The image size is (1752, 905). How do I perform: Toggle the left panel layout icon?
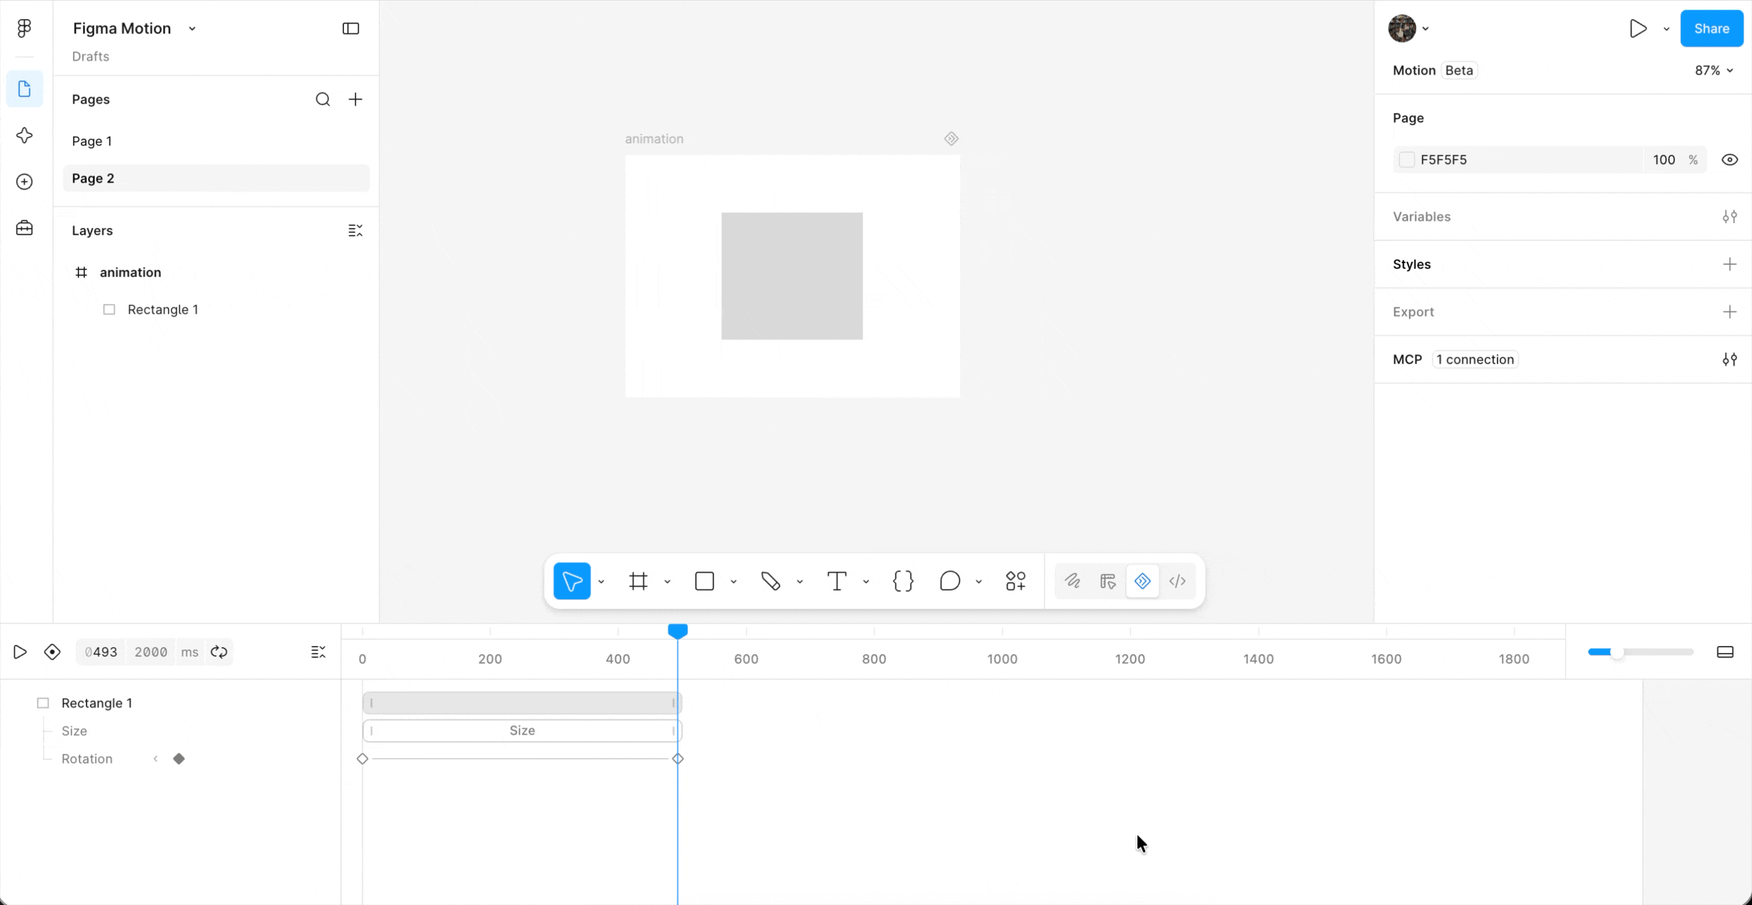[x=351, y=28]
